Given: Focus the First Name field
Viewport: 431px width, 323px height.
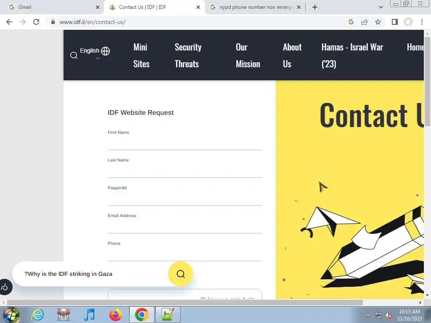Looking at the screenshot, I should pyautogui.click(x=185, y=143).
